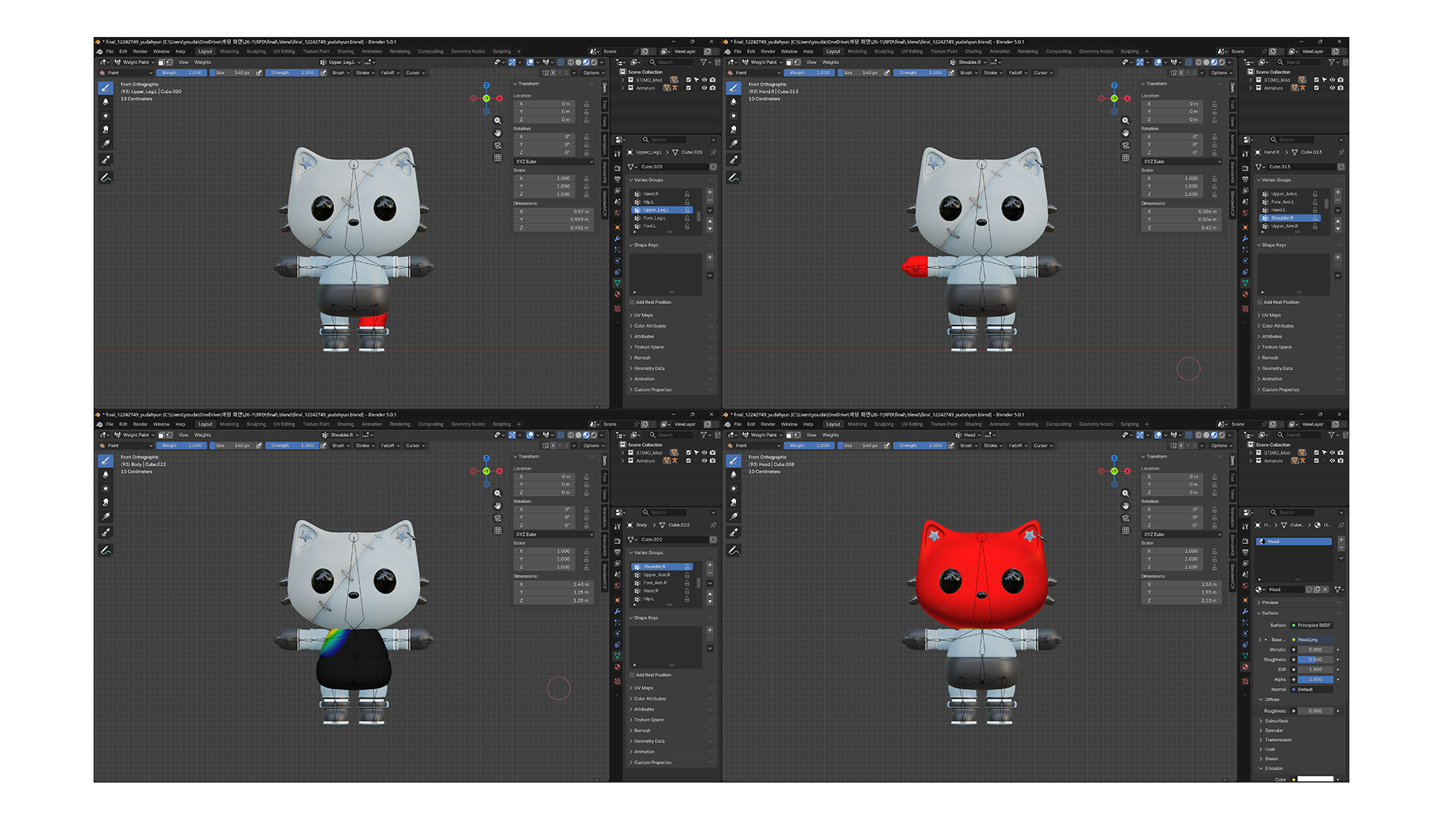
Task: Switch perspective/orthographic grid icon in Head window
Action: (x=1125, y=530)
